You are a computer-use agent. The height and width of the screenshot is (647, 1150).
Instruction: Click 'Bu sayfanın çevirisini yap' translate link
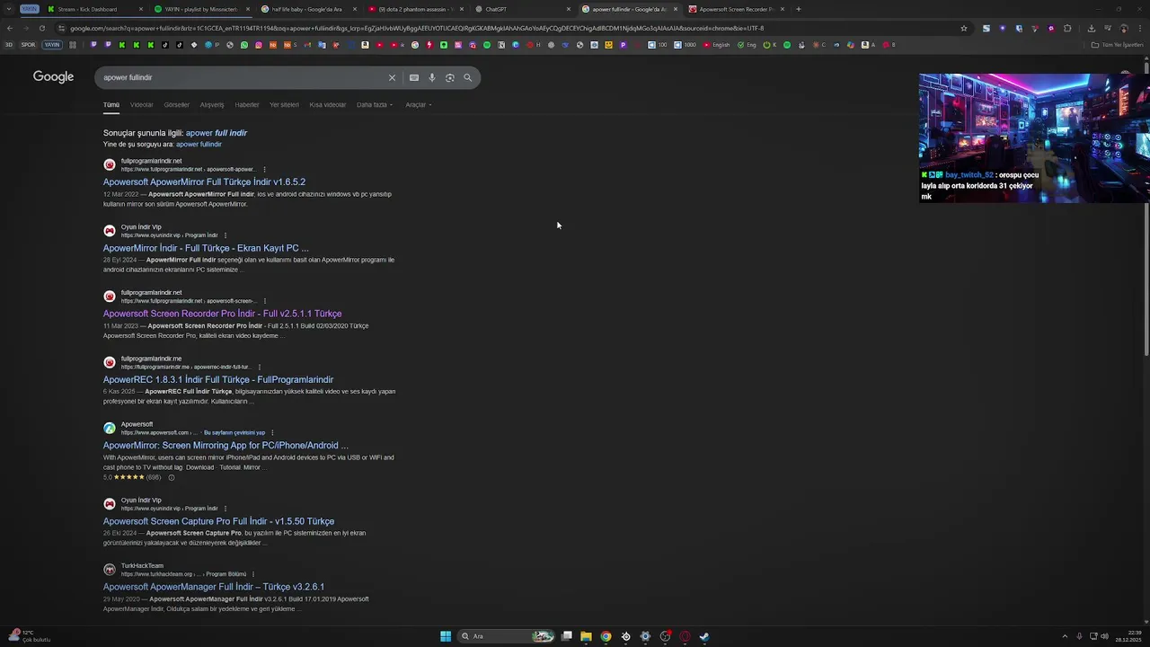(x=234, y=433)
